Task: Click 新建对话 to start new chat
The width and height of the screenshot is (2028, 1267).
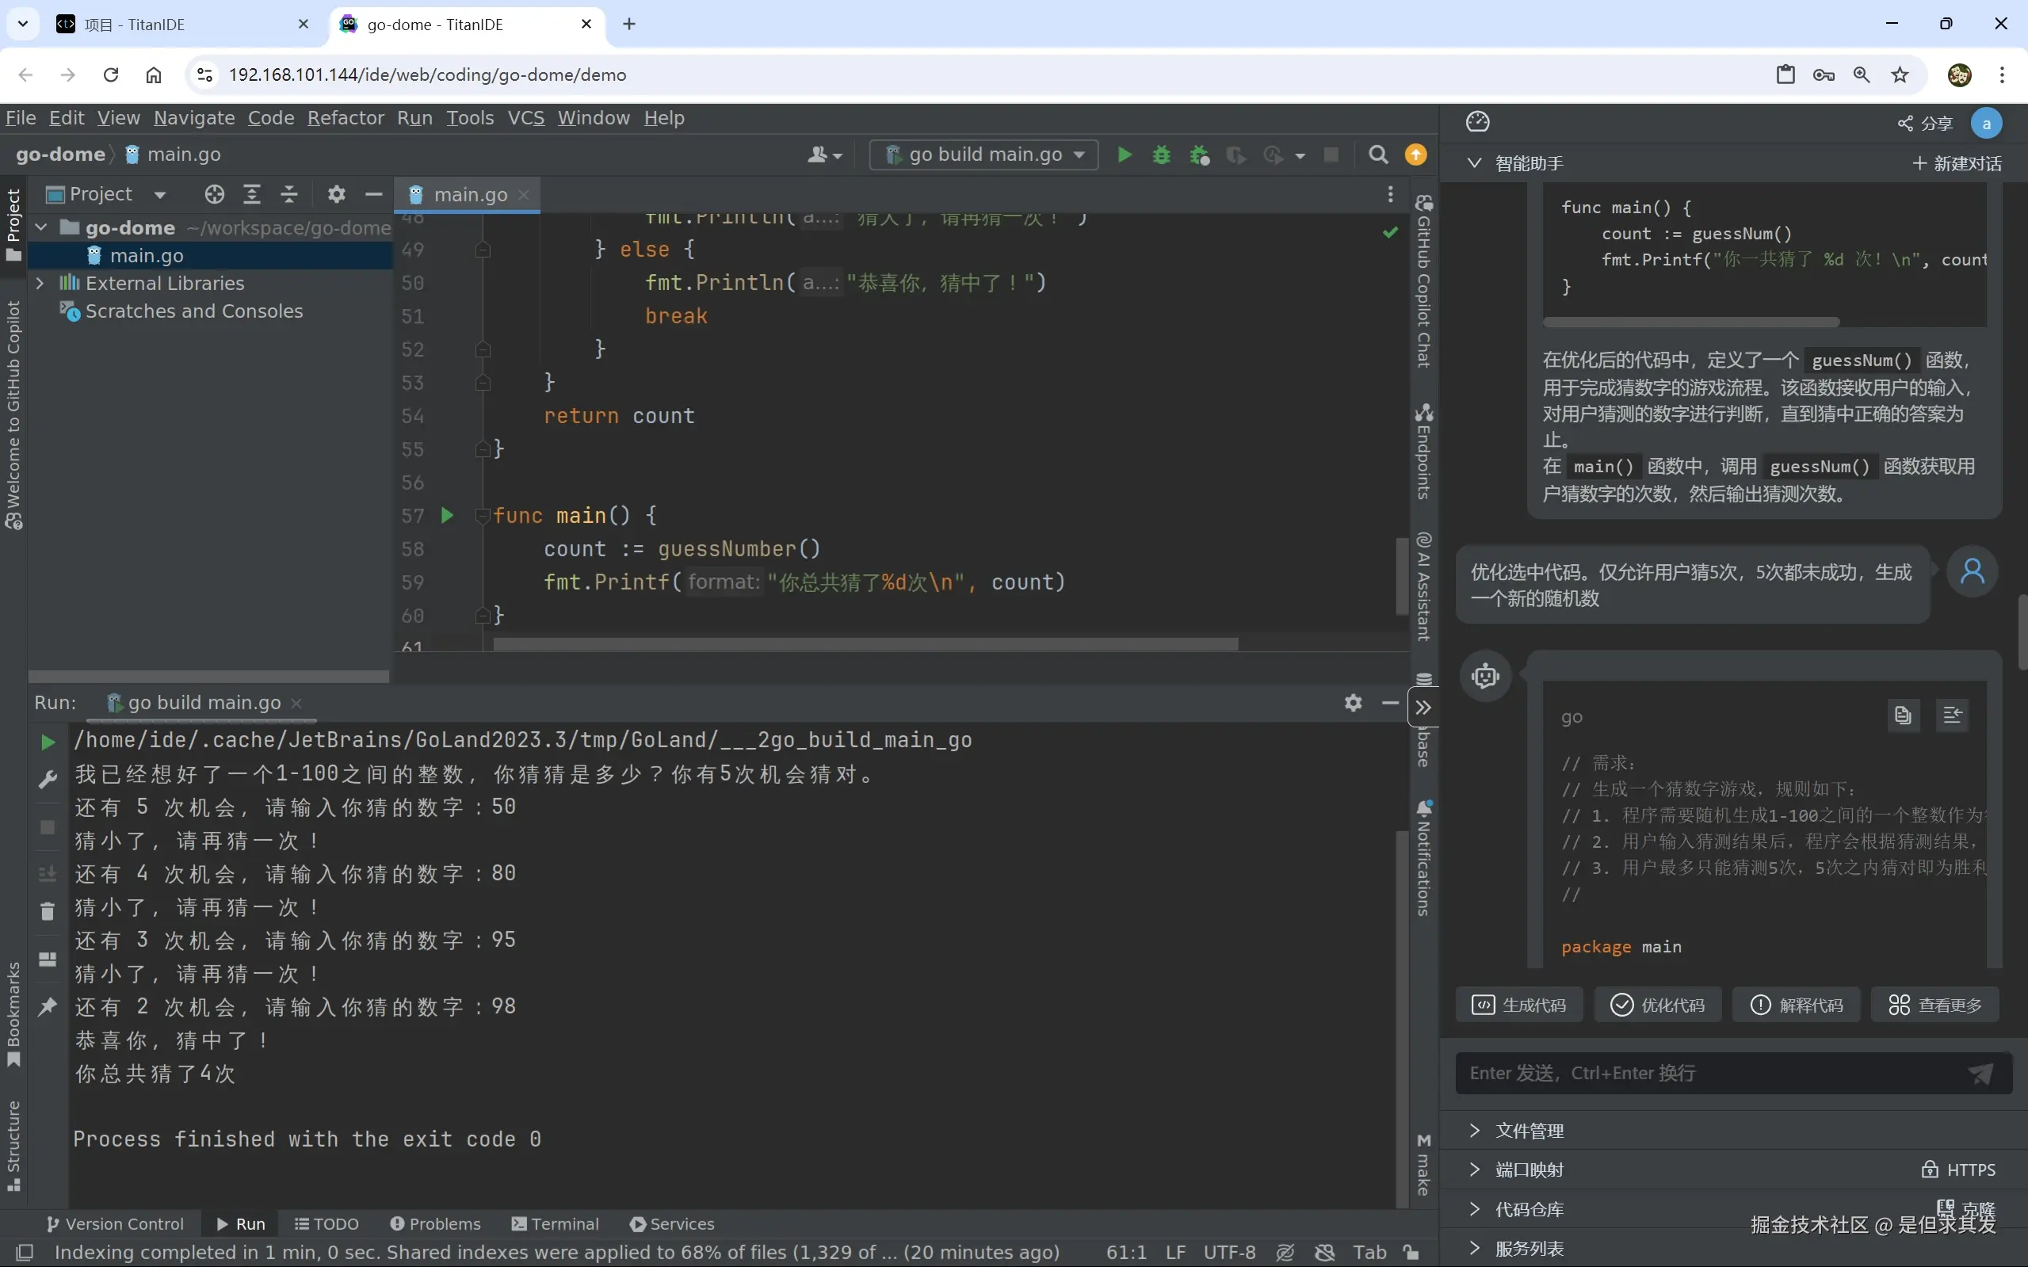Action: click(1957, 163)
